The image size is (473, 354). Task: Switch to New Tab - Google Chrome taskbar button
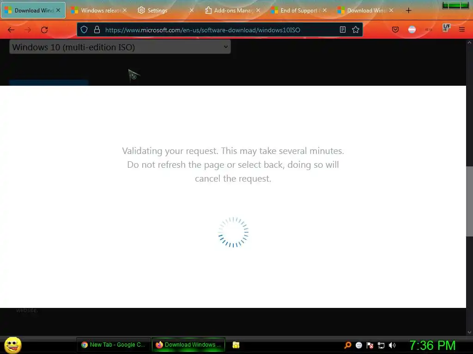pyautogui.click(x=114, y=345)
